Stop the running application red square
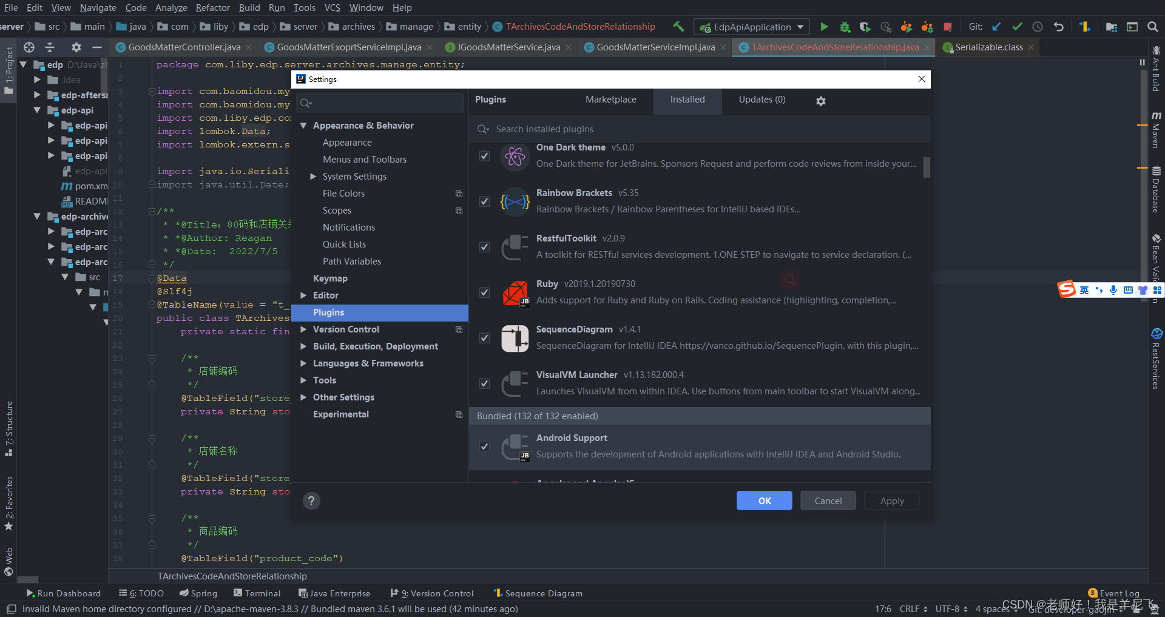This screenshot has width=1165, height=617. [x=948, y=27]
